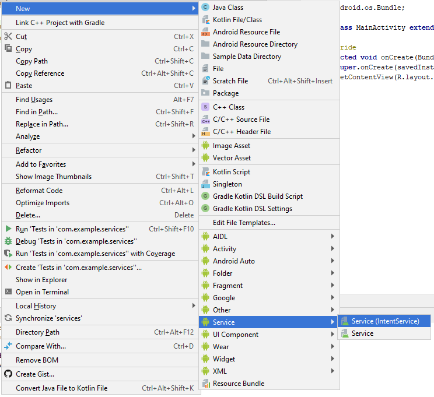Expand the Local History submenu
434x397 pixels.
(x=194, y=306)
